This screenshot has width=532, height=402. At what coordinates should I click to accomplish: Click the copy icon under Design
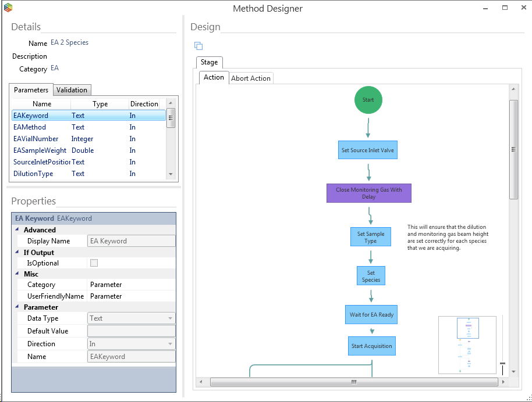(x=198, y=46)
